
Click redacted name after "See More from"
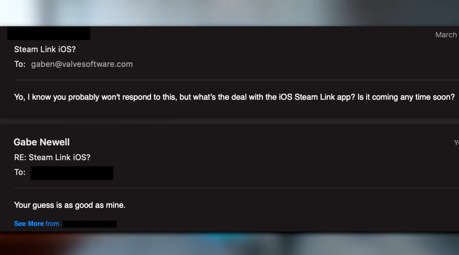[89, 224]
